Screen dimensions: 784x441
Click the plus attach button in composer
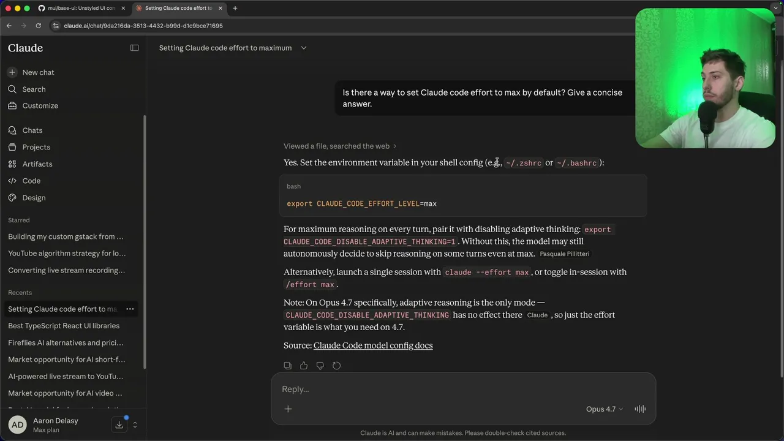288,409
